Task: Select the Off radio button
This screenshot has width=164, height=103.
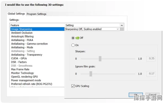Action: point(73,38)
